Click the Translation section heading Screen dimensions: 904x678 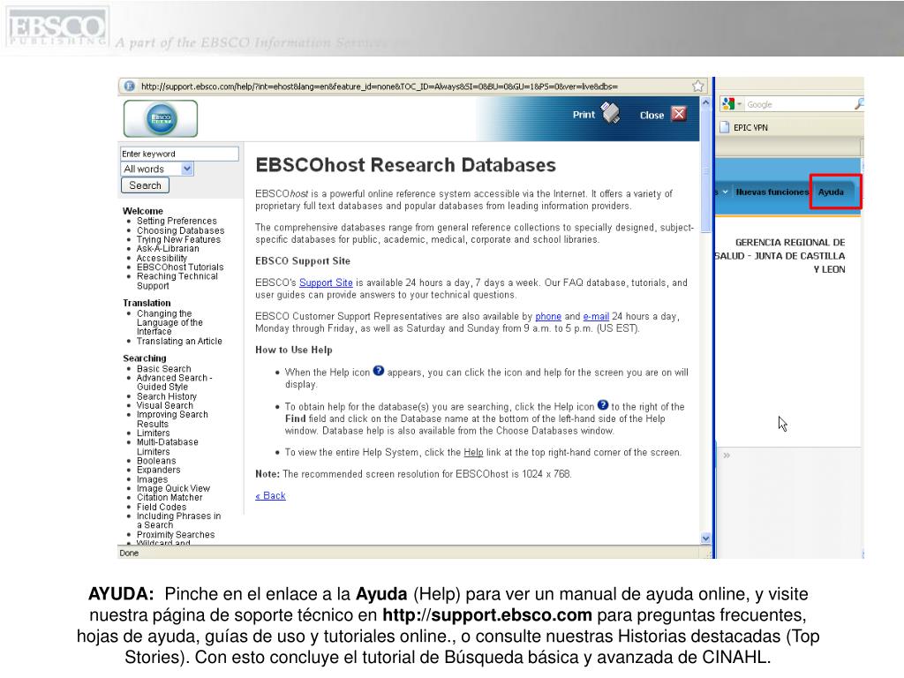coord(147,304)
